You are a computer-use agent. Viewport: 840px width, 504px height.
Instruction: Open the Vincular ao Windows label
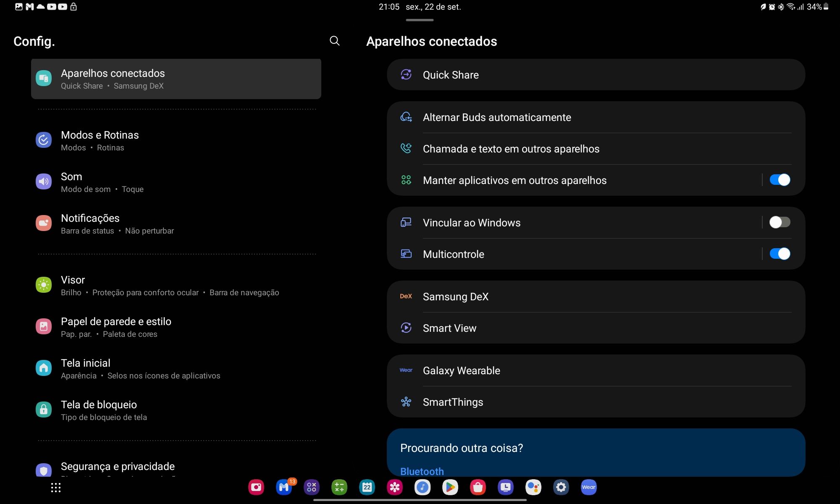click(471, 223)
